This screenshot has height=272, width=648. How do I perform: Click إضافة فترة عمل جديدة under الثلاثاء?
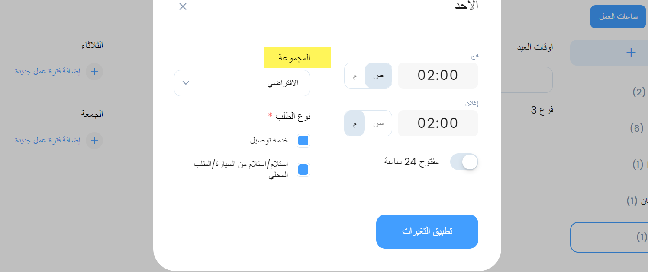(48, 71)
